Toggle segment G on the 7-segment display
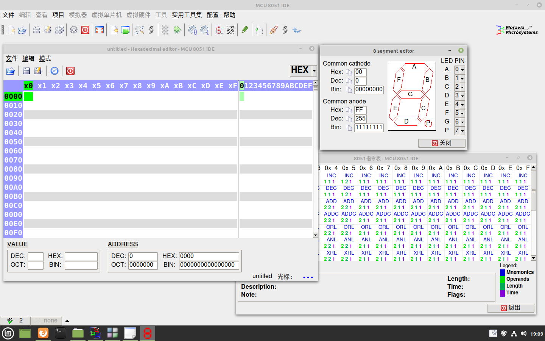The height and width of the screenshot is (341, 545). (411, 94)
